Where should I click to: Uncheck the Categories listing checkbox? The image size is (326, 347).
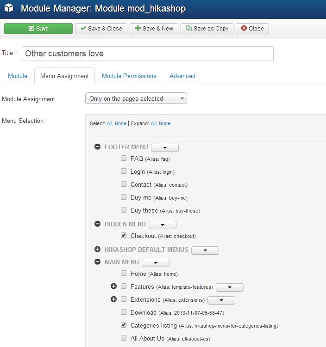click(124, 325)
